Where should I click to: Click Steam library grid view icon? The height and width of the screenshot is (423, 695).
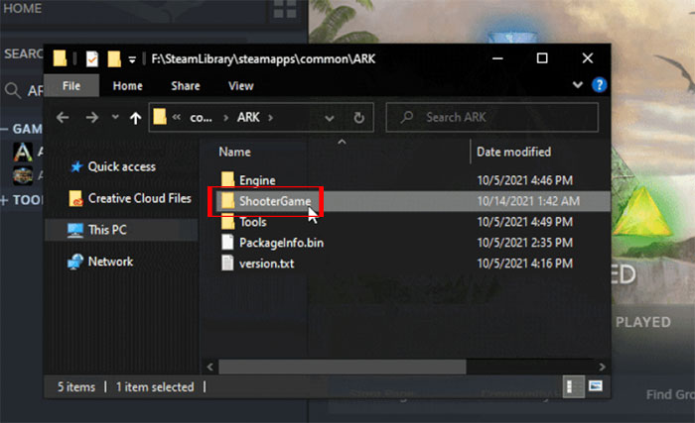tap(285, 9)
